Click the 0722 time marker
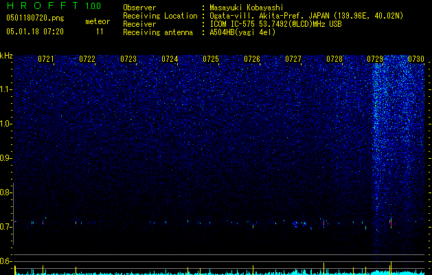The width and height of the screenshot is (432, 275). pos(87,59)
